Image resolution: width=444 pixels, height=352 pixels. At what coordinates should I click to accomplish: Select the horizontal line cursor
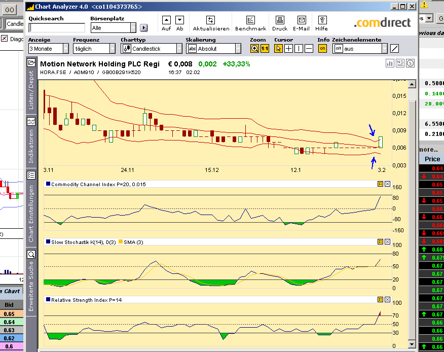[309, 49]
